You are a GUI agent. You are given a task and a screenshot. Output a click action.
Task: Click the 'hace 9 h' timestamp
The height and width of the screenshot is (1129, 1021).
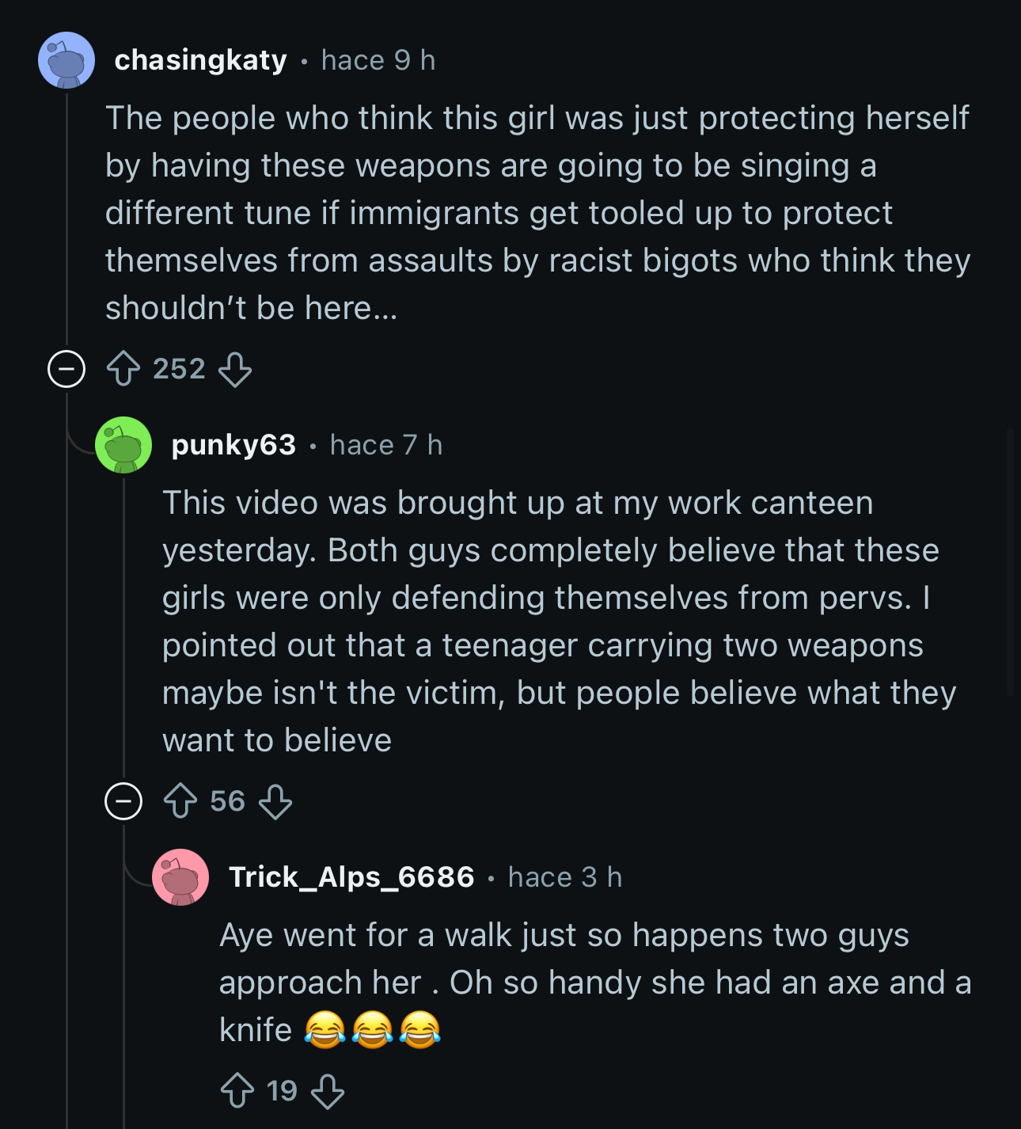(378, 60)
